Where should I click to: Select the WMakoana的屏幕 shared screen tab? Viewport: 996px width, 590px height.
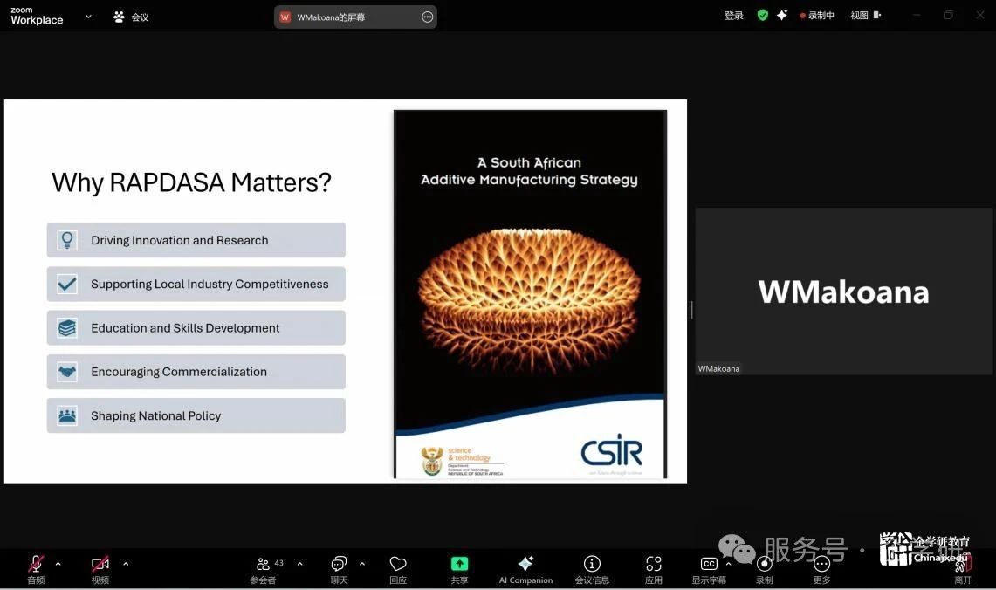coord(355,17)
